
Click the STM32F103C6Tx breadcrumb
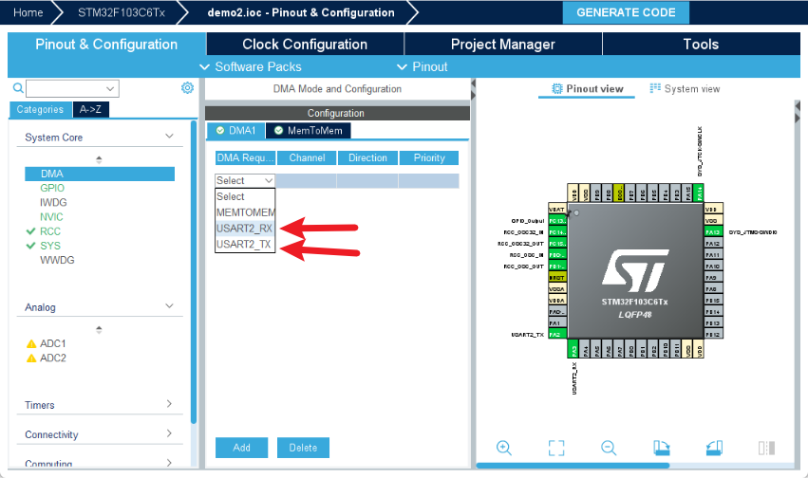122,12
